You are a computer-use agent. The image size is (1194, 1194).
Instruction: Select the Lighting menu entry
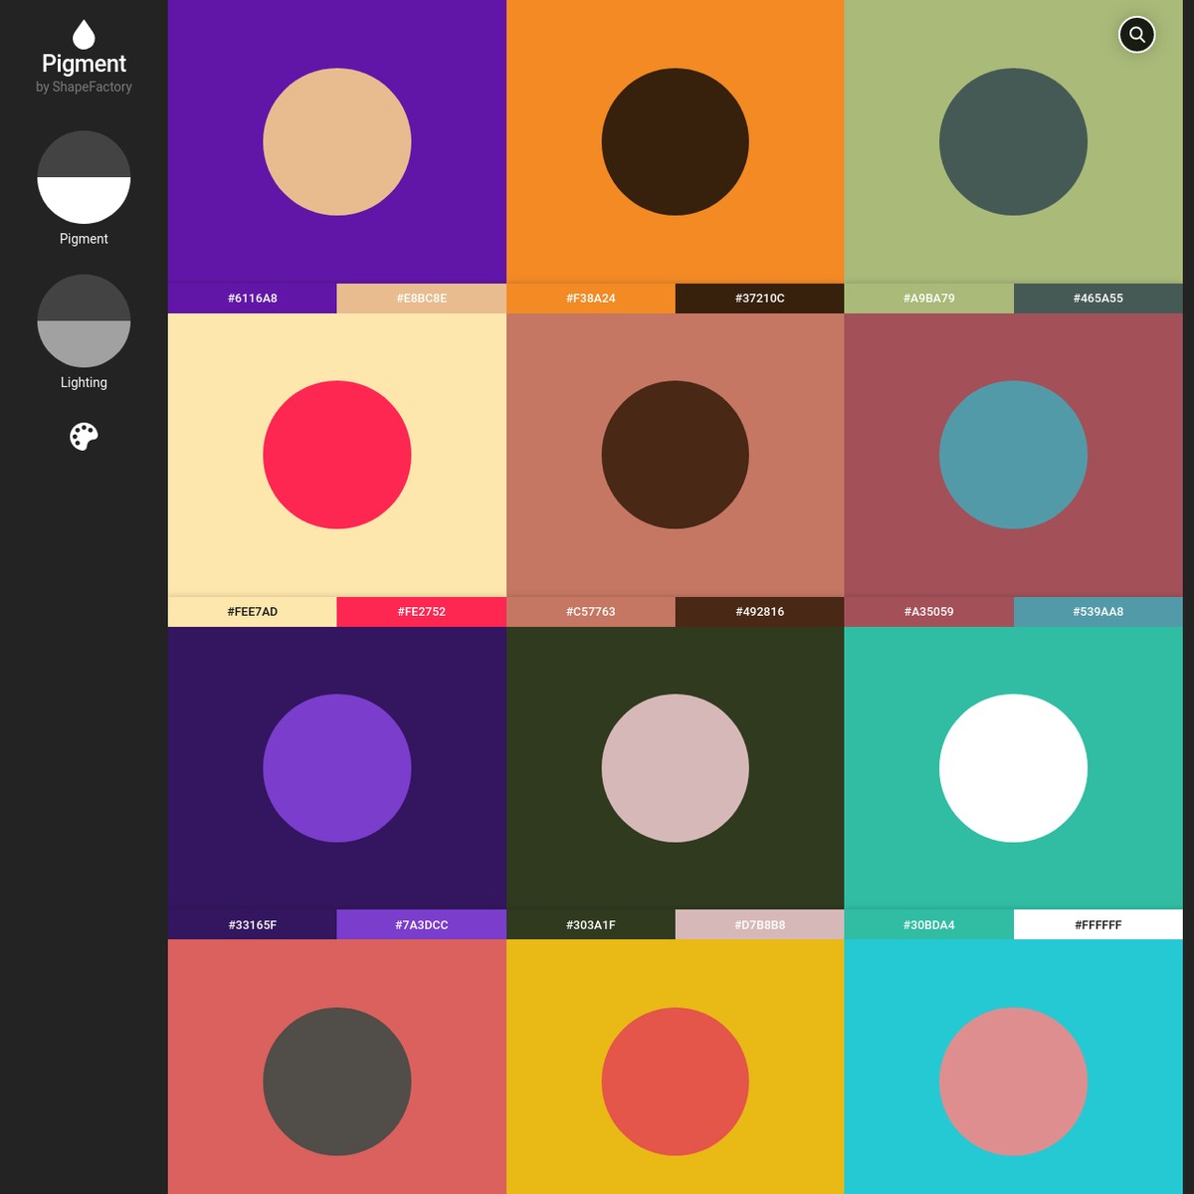click(x=84, y=382)
